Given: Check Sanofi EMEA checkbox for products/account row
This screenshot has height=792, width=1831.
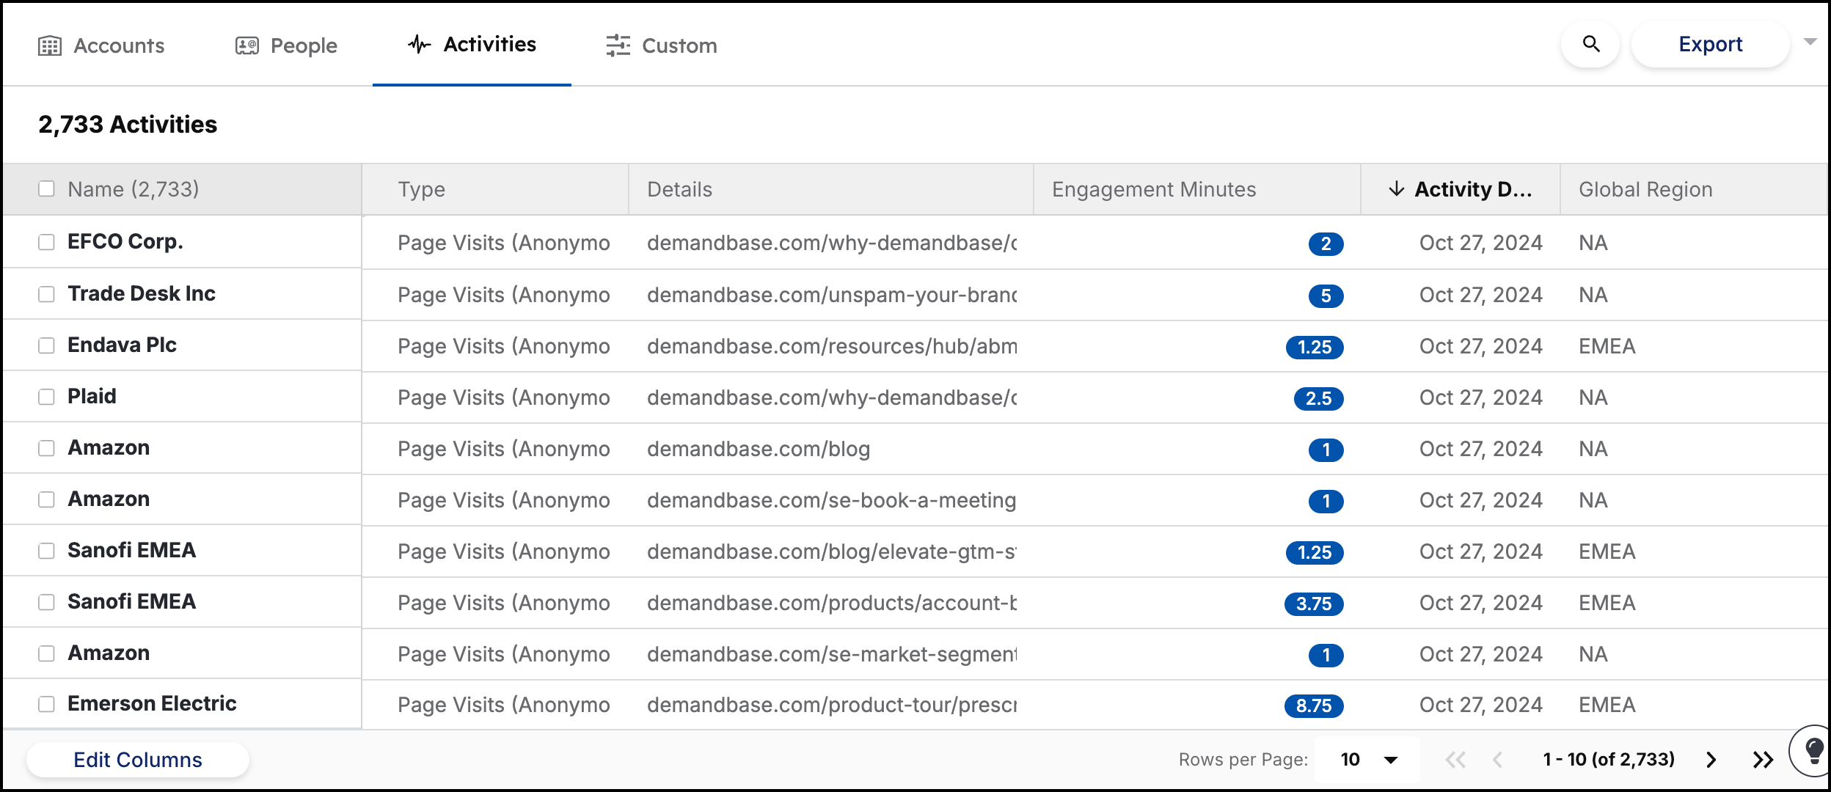Looking at the screenshot, I should tap(46, 602).
